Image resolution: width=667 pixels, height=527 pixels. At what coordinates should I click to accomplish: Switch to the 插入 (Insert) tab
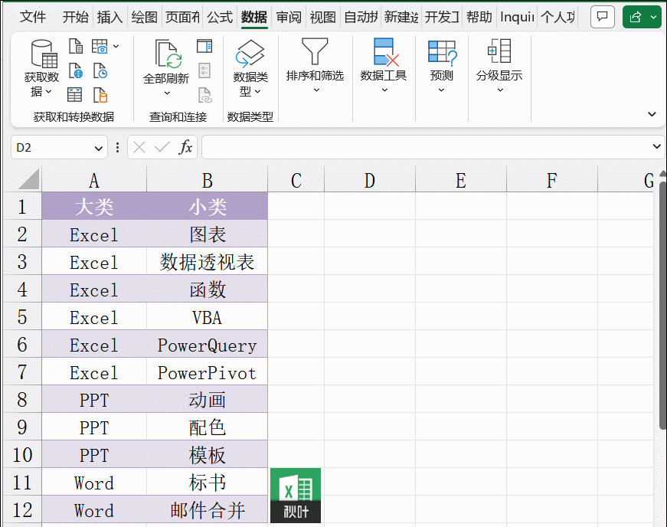tap(110, 17)
